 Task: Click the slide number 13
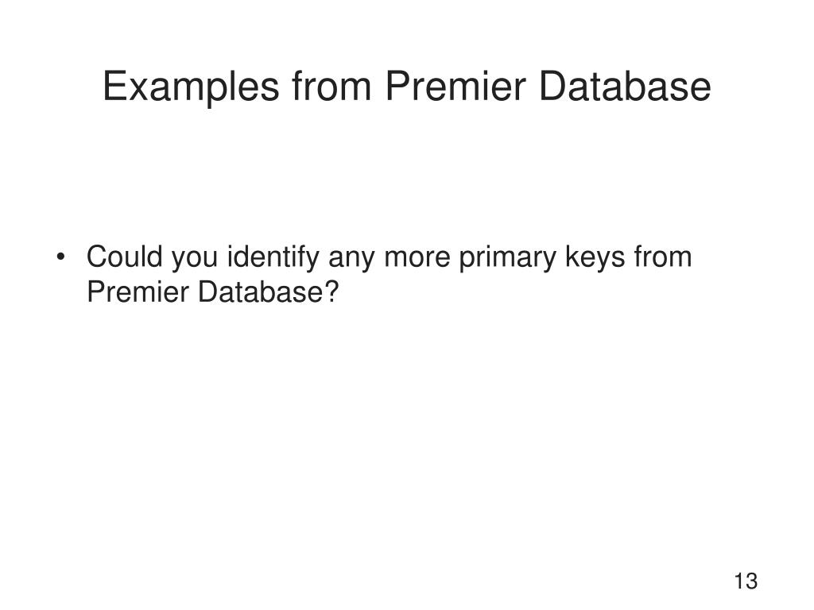pos(746,581)
